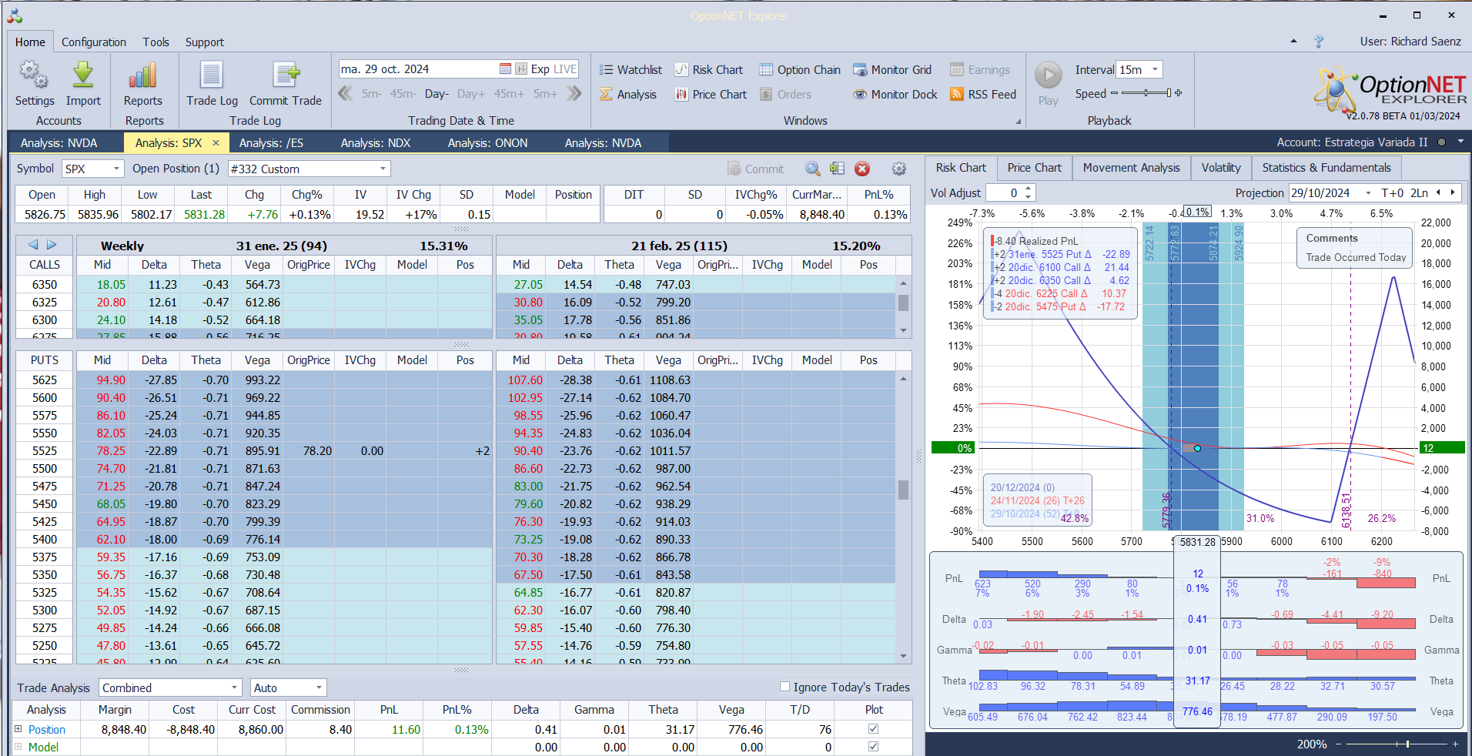Open the Reports chart icon

[143, 76]
